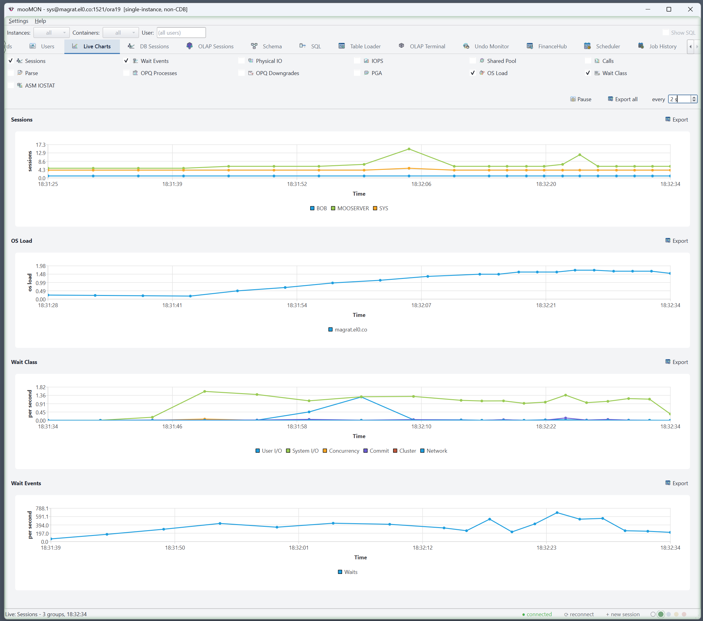This screenshot has height=621, width=703.
Task: Click the reconnect link in status bar
Action: point(579,614)
